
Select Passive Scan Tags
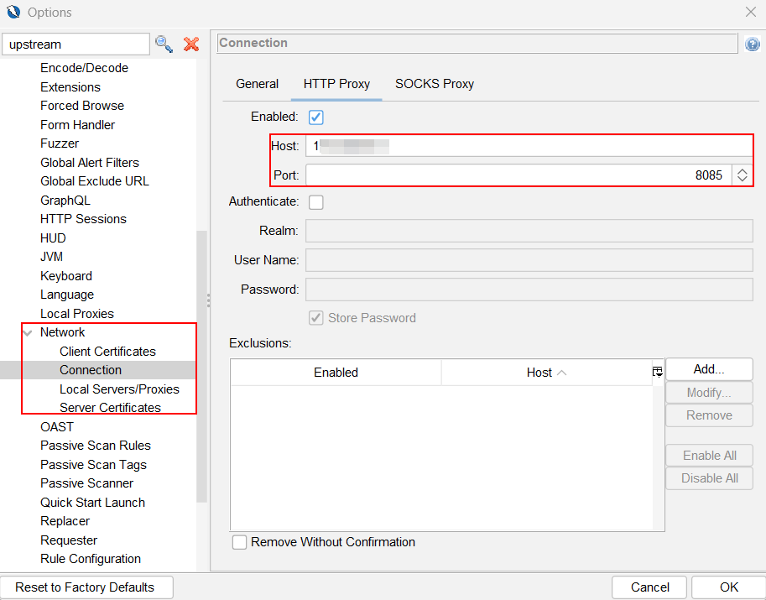(93, 465)
